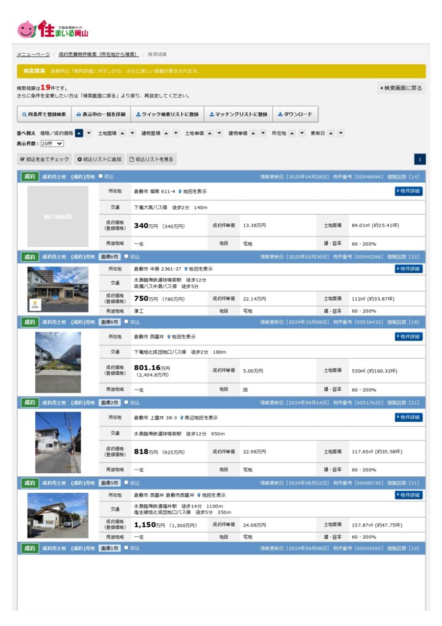The width and height of the screenshot is (442, 626).
Task: Check 絞込 box for listing 00546994
Action: point(101,177)
